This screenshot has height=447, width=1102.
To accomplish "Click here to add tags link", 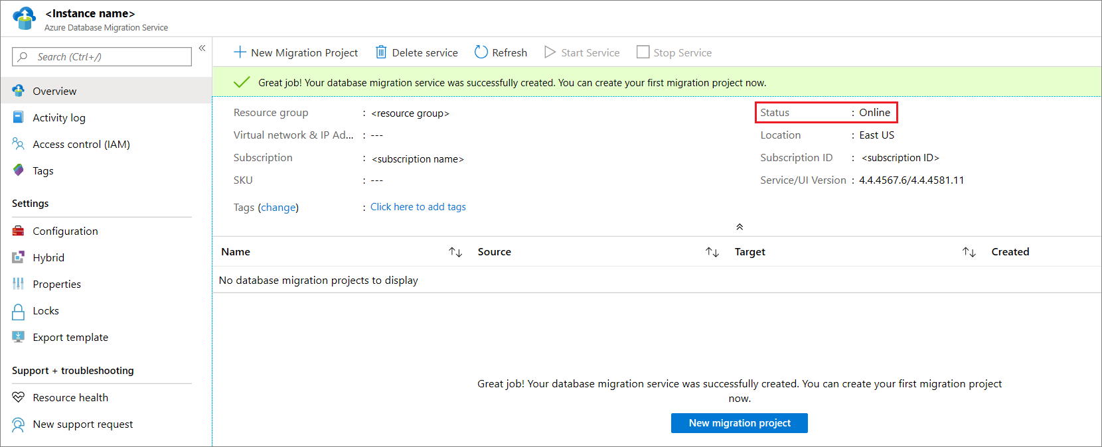I will point(418,207).
